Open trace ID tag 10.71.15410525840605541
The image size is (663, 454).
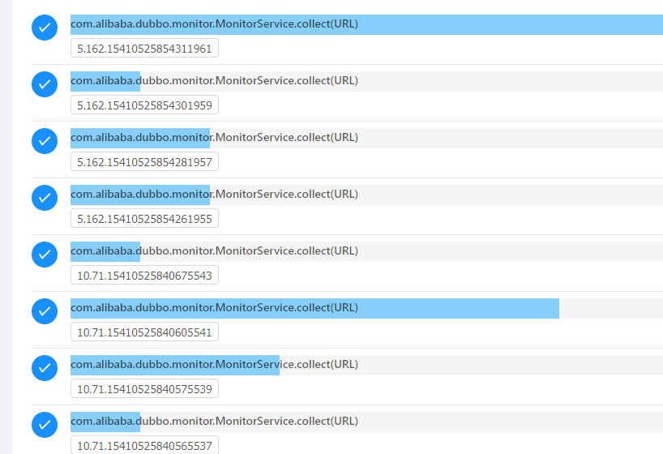[x=144, y=332]
